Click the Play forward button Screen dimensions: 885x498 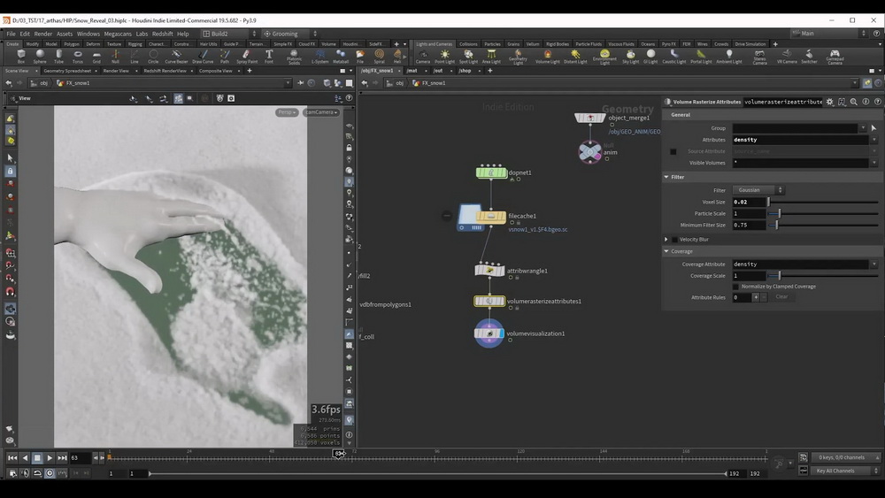point(50,458)
